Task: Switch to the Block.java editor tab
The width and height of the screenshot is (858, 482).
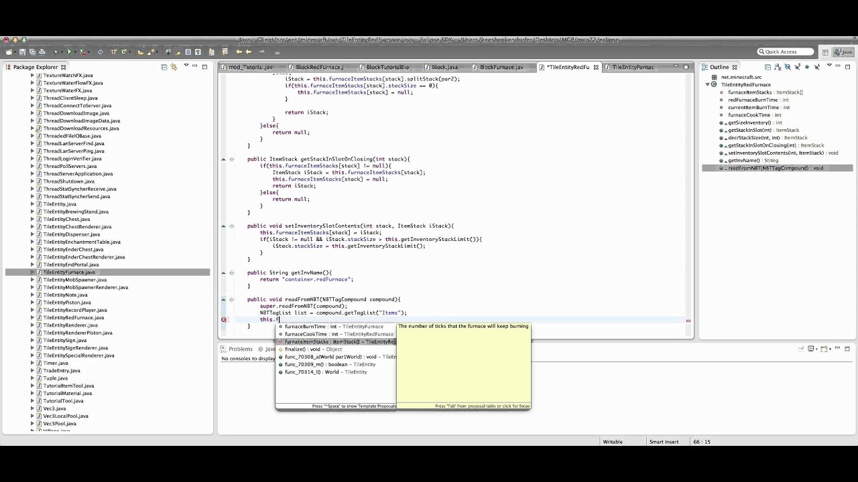Action: (x=444, y=67)
